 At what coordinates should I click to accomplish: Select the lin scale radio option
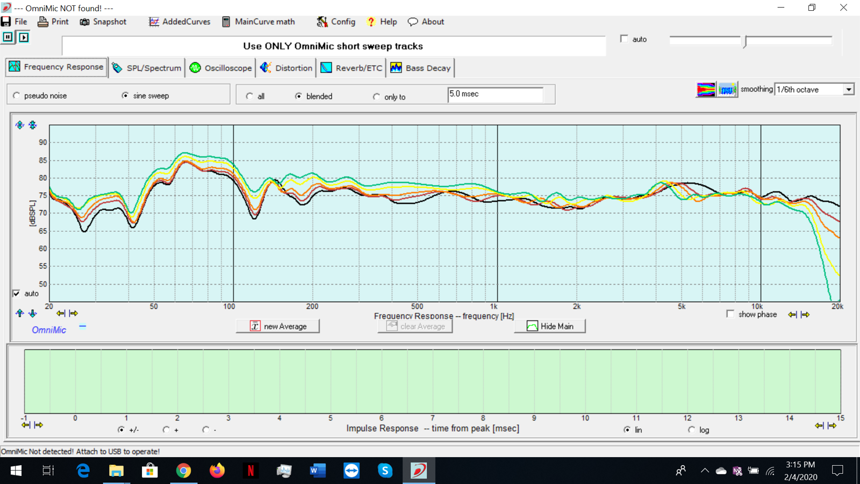tap(627, 430)
